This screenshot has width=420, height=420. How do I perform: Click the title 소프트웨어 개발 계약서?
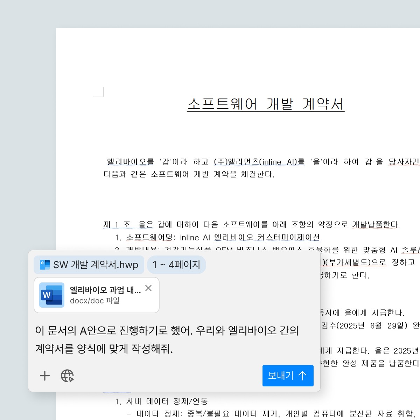click(x=266, y=104)
